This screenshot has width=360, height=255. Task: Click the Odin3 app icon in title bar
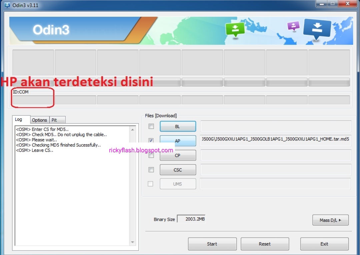(x=7, y=5)
